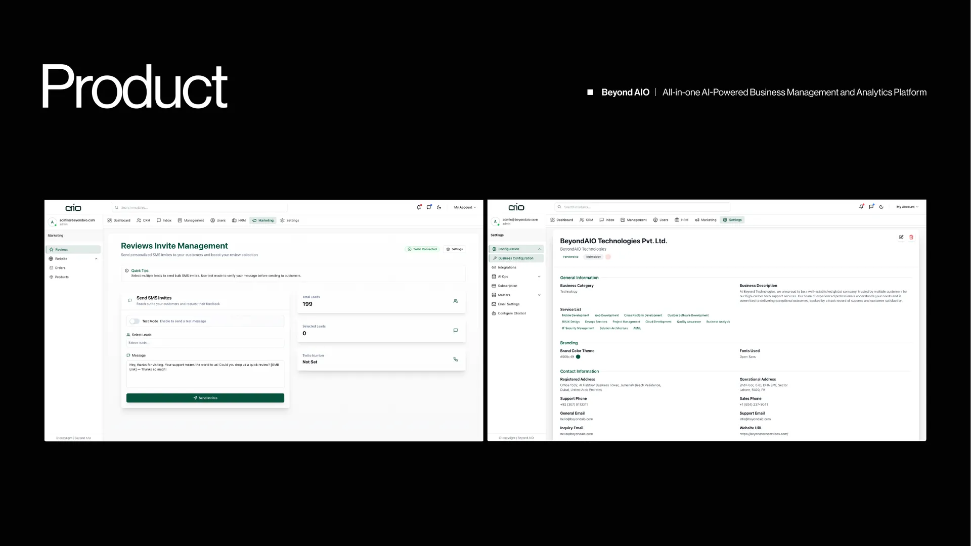Click the Send SMS Invites chat icon

pos(130,300)
